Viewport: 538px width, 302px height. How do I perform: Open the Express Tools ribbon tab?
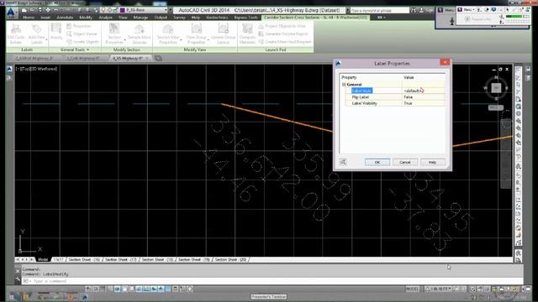tap(246, 17)
